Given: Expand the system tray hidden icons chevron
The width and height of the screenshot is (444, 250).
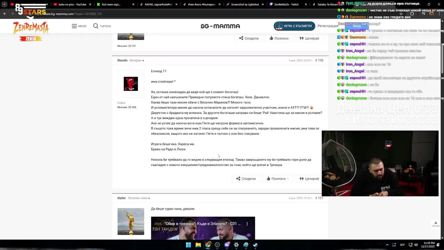Looking at the screenshot, I should tap(387, 245).
